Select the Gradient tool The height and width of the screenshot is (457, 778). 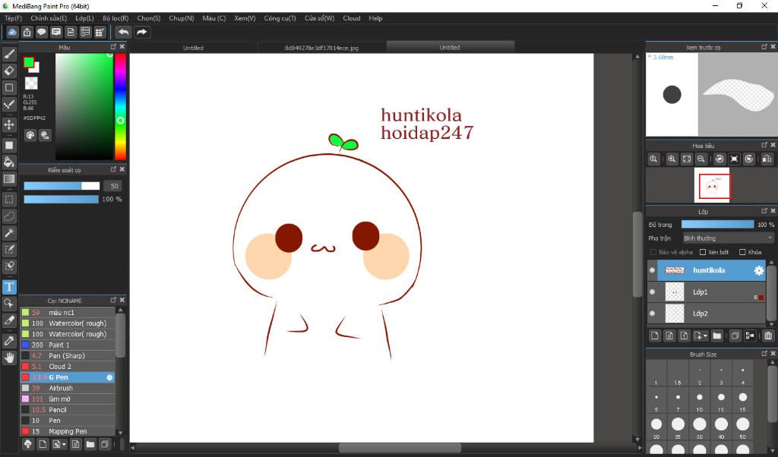click(x=9, y=179)
